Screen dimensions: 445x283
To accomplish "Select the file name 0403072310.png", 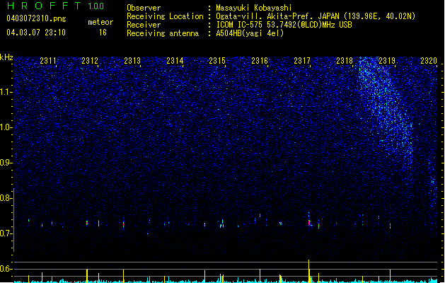I will tap(36, 18).
